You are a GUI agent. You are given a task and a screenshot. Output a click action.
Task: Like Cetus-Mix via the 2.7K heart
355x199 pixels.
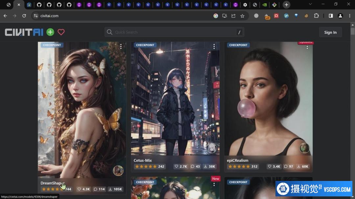[x=181, y=167]
